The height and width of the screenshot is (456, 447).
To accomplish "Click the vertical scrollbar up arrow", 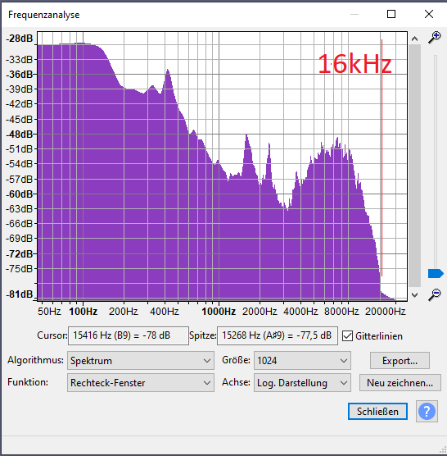I will [x=414, y=39].
